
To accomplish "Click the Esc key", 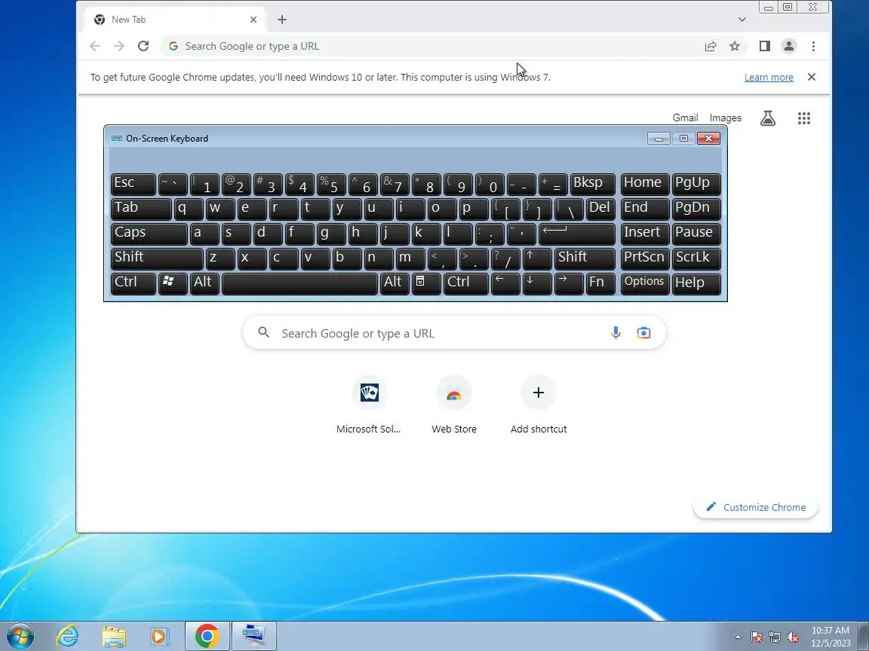I will 133,185.
